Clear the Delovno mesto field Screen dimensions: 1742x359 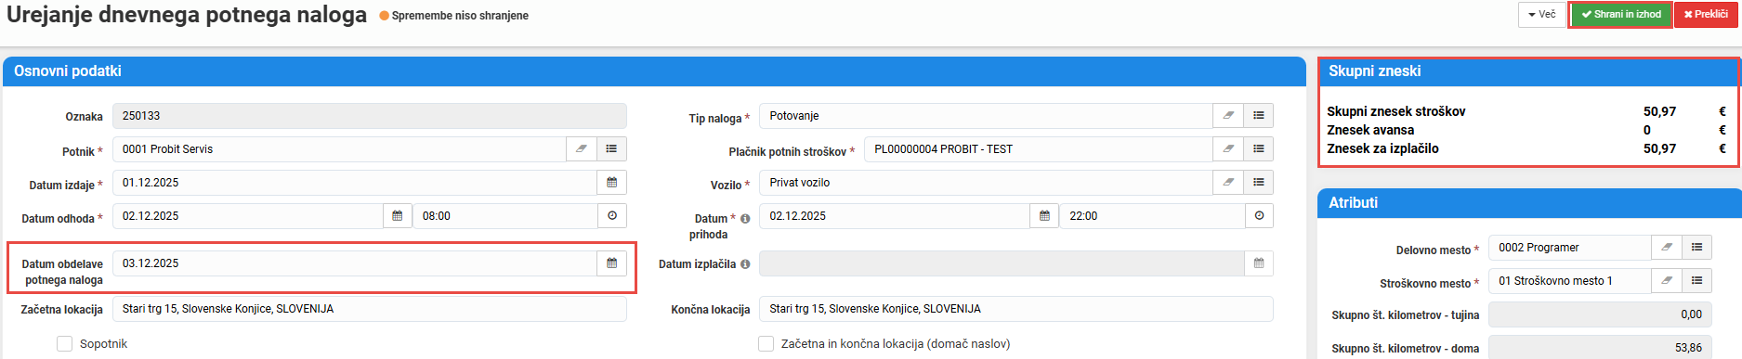1667,247
